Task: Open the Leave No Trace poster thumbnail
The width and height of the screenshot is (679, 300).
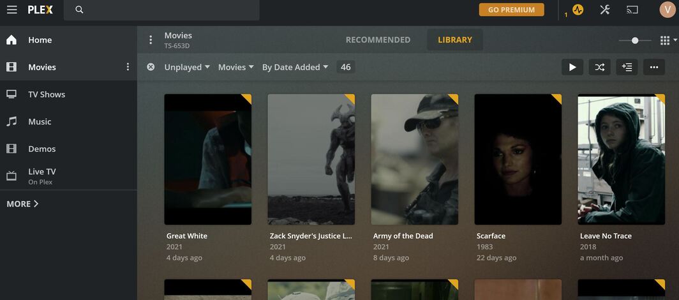Action: (x=622, y=160)
